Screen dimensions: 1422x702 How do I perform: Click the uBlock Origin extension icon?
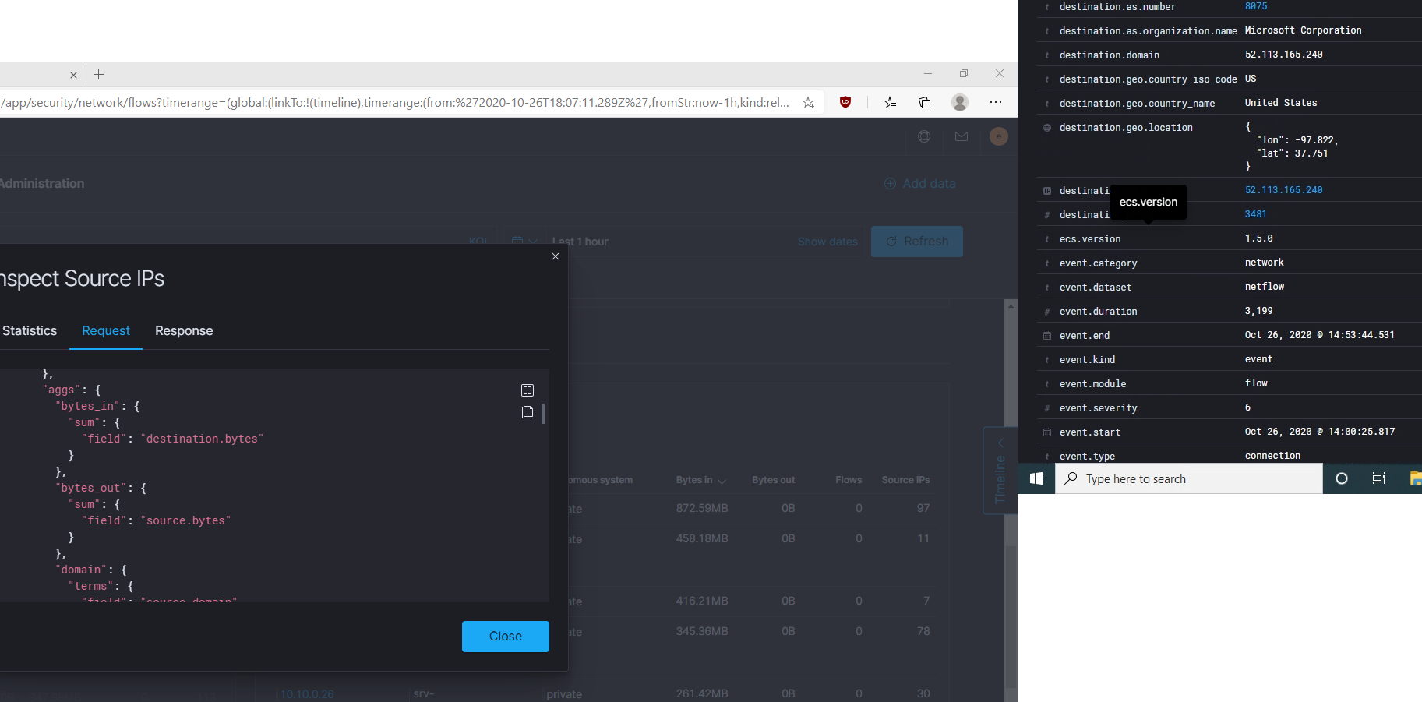(x=845, y=102)
